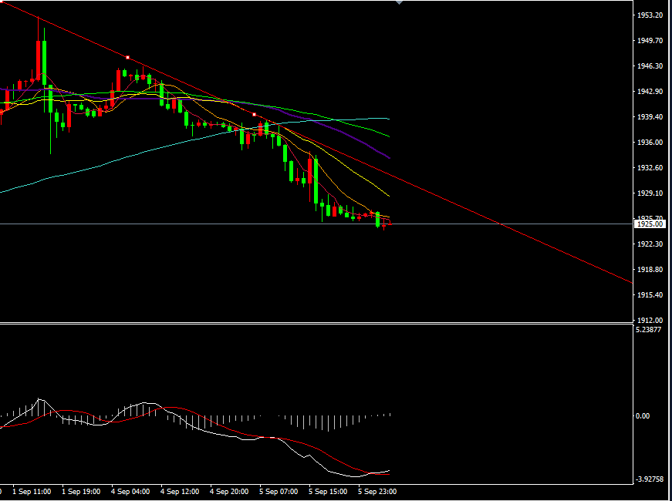Click the 5 Sep 15:00 time label

328,492
